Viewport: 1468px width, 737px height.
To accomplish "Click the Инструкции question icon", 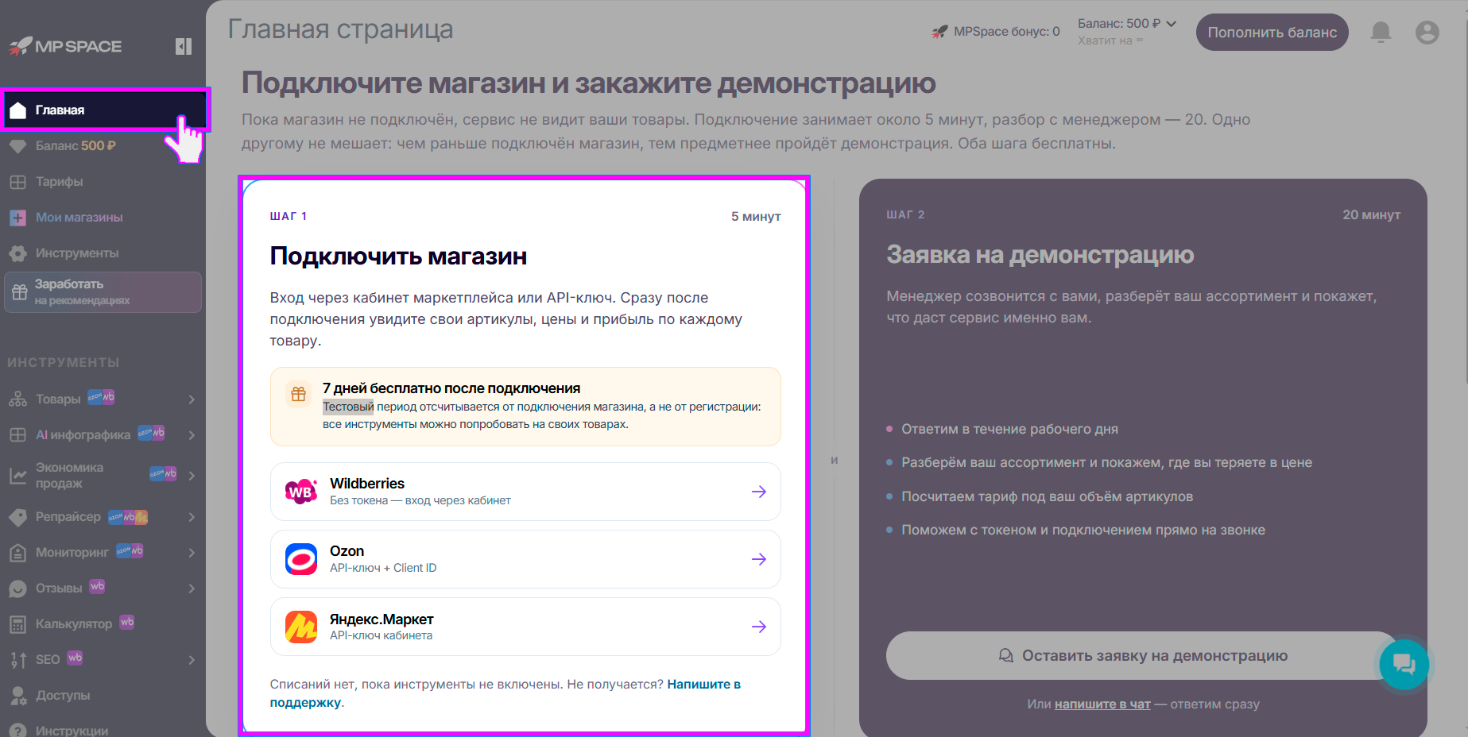I will pos(18,731).
